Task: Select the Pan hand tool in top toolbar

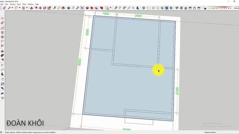Action: coord(73,8)
